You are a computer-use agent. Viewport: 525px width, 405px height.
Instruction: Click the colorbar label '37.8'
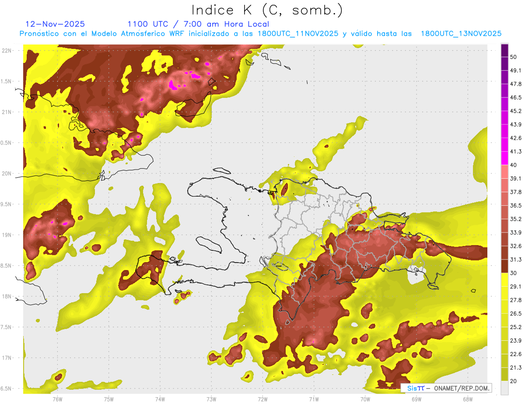click(x=516, y=192)
